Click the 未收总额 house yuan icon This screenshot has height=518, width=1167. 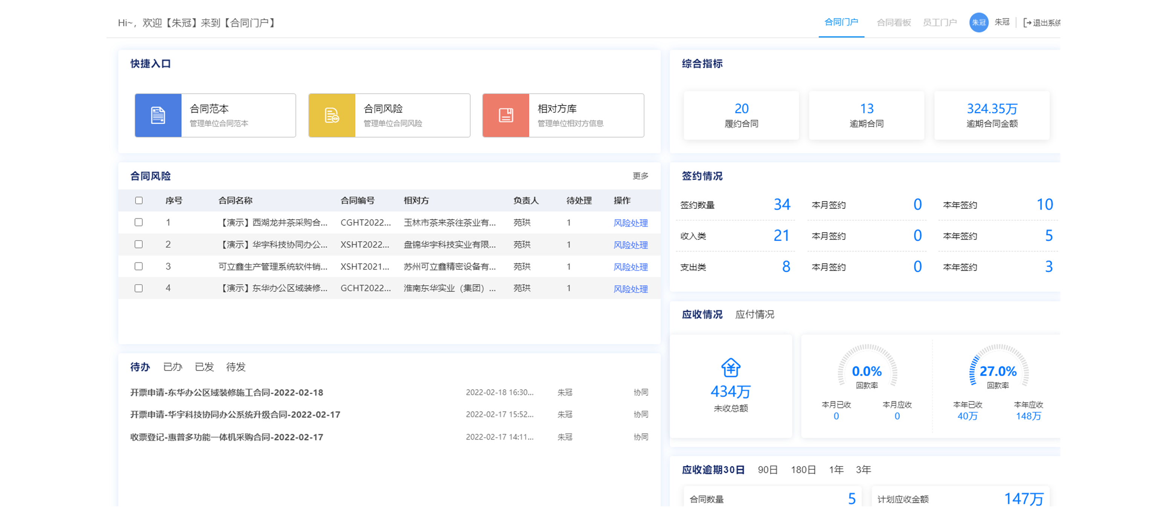pyautogui.click(x=730, y=367)
